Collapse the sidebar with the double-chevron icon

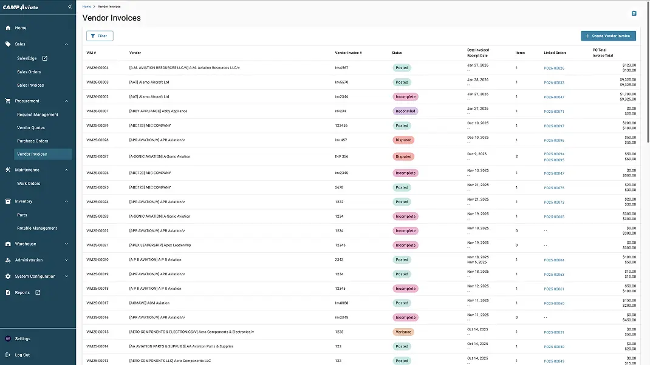(x=70, y=7)
